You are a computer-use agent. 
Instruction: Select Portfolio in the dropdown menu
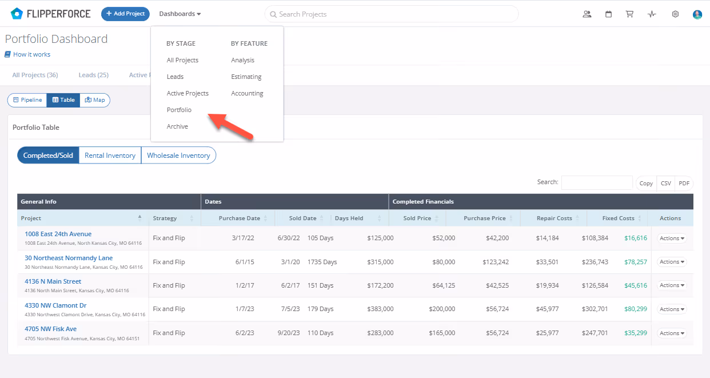179,110
